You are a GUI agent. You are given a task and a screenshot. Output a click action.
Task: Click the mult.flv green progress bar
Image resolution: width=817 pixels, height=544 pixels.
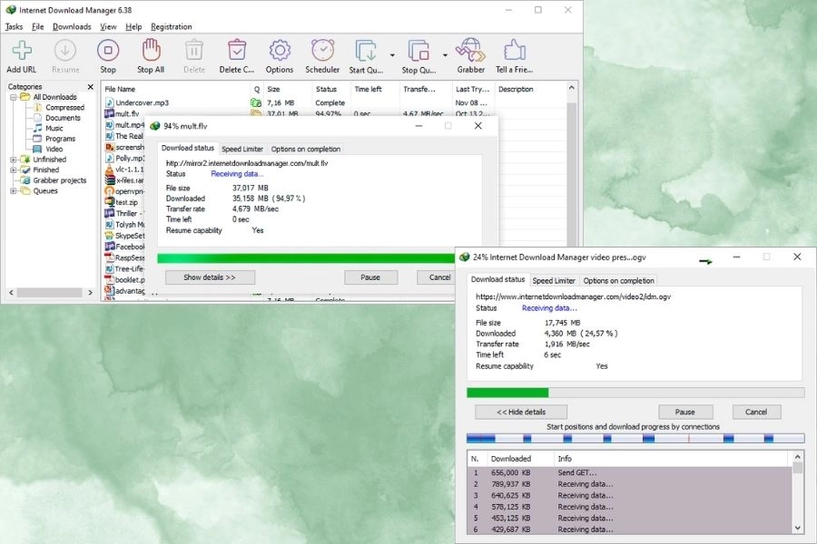(x=306, y=258)
